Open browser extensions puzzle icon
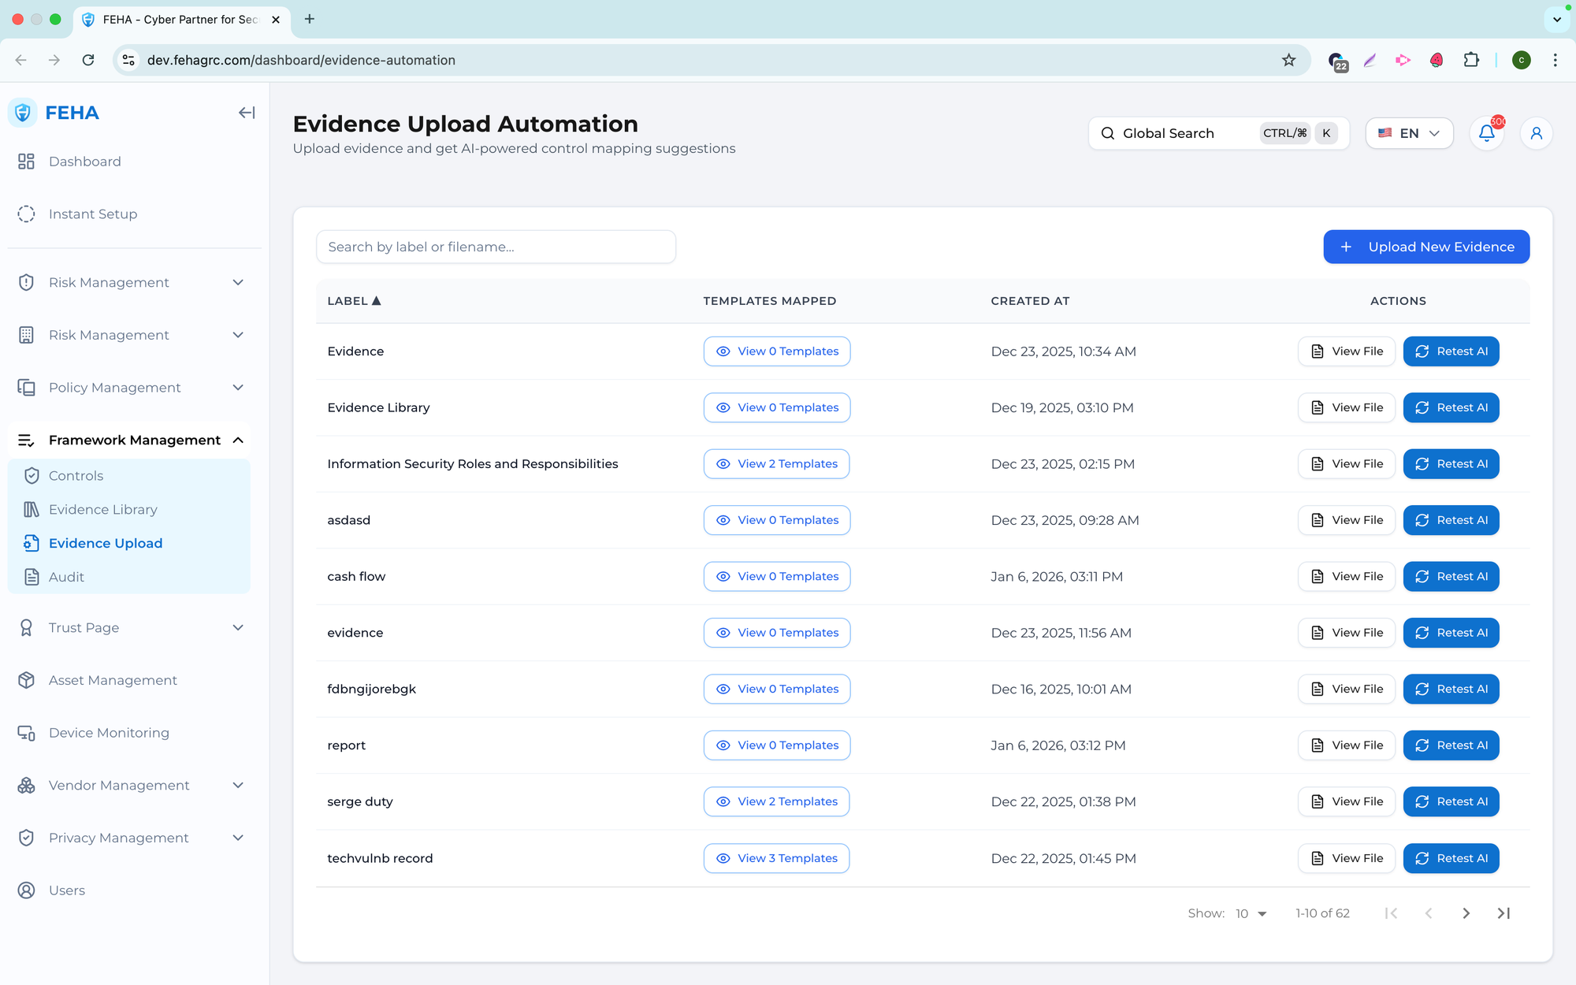Screen dimensions: 1576x985 1471,60
